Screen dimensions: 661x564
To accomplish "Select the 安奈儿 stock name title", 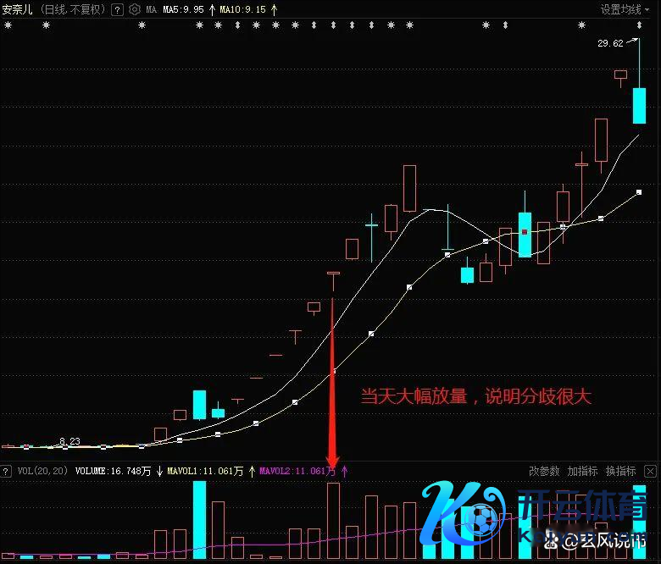I will pos(19,9).
